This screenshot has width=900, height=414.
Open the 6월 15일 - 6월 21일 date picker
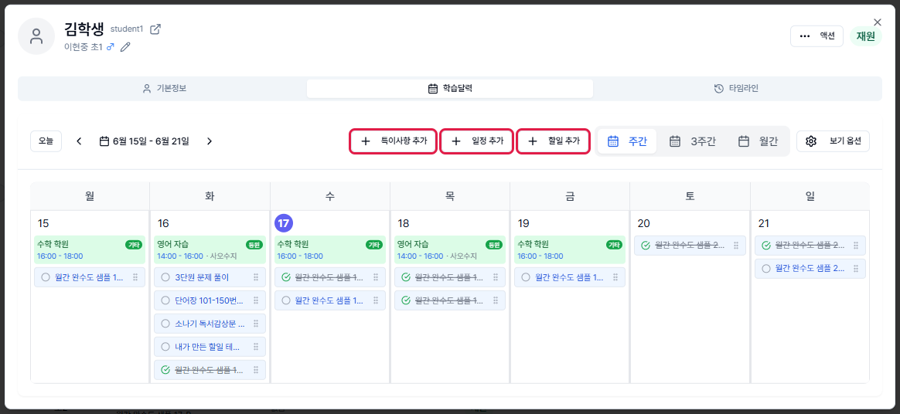tap(144, 141)
